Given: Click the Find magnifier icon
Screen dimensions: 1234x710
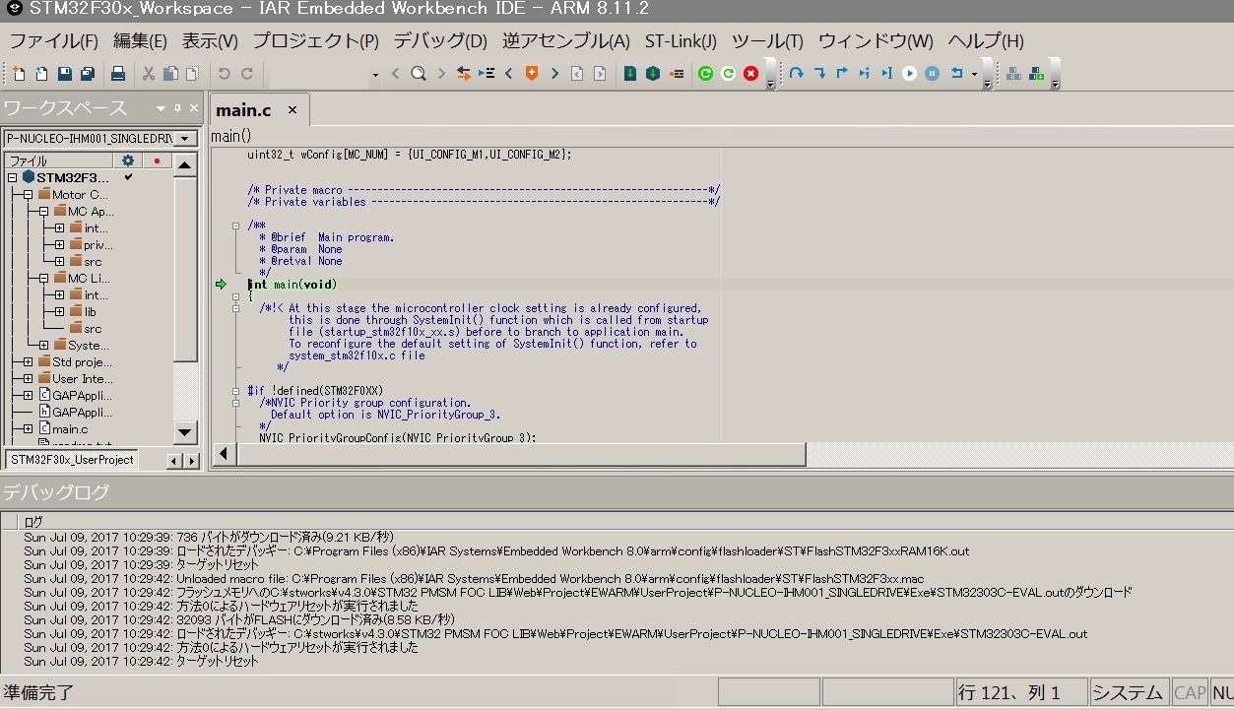Looking at the screenshot, I should [418, 74].
